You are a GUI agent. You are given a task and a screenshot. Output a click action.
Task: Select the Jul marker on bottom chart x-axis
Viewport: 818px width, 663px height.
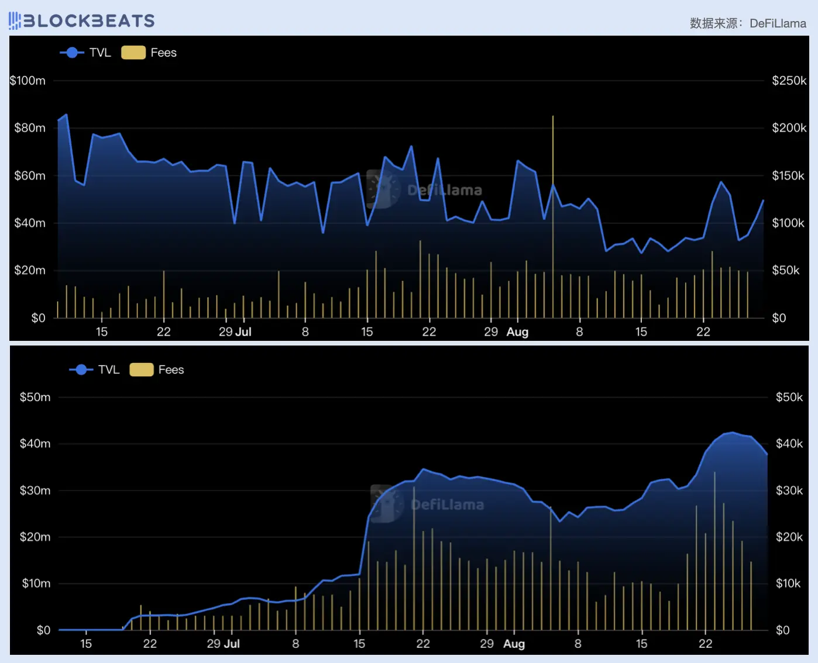[x=232, y=644]
